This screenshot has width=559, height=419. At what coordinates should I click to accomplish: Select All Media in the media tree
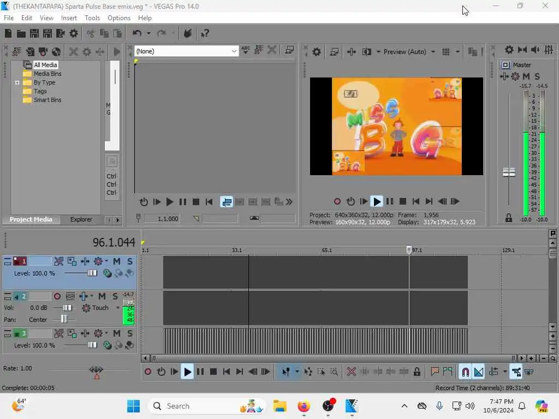coord(45,65)
